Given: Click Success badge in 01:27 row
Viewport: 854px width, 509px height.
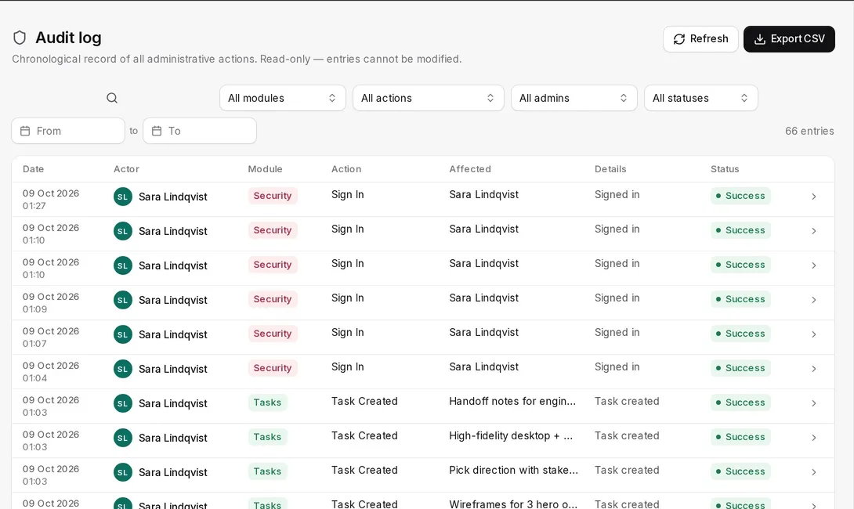Looking at the screenshot, I should (x=740, y=196).
